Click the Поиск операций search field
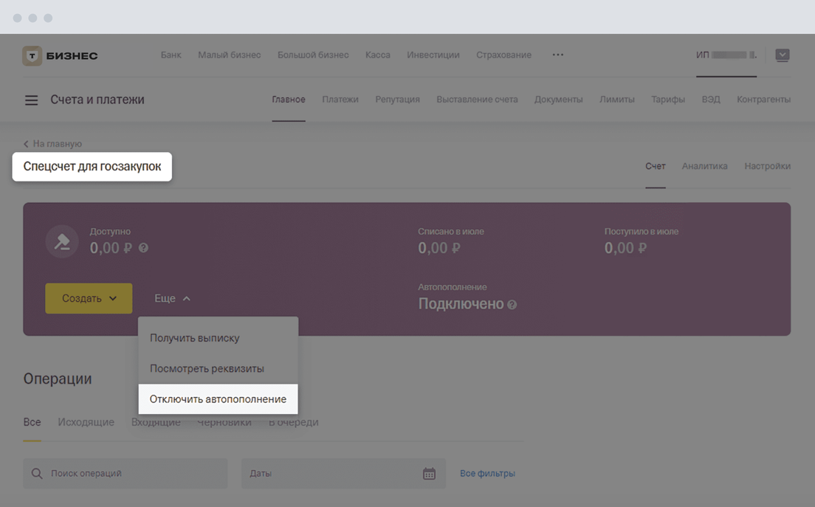Image resolution: width=815 pixels, height=507 pixels. click(x=133, y=474)
